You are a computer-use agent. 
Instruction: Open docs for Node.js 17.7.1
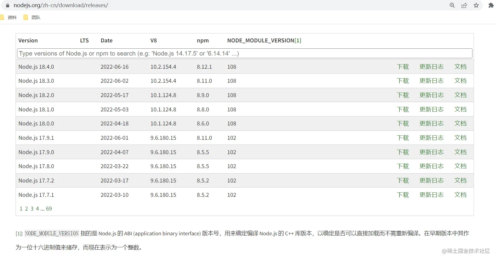click(460, 195)
